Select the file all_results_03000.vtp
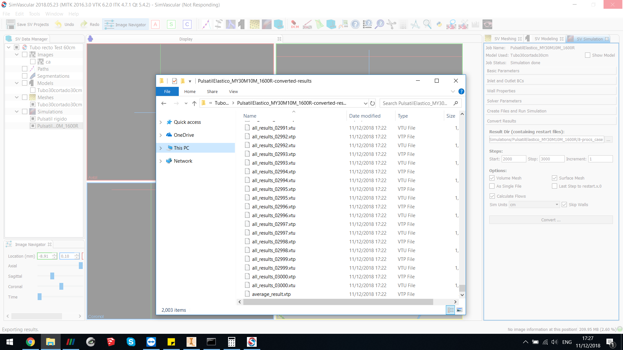The height and width of the screenshot is (350, 623). 274,276
